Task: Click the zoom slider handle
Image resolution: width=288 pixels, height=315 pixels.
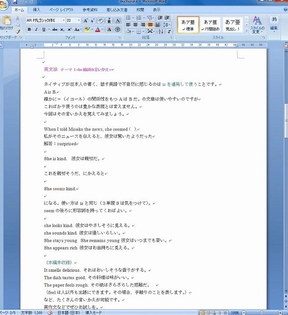Action: [x=262, y=313]
